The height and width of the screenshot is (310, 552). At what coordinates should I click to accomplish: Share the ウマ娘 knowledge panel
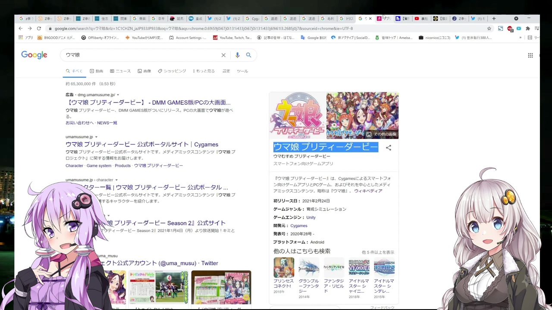(389, 148)
